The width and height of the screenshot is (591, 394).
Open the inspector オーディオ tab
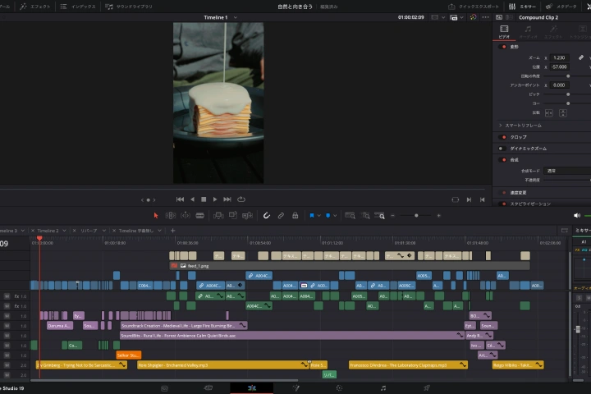tap(528, 32)
